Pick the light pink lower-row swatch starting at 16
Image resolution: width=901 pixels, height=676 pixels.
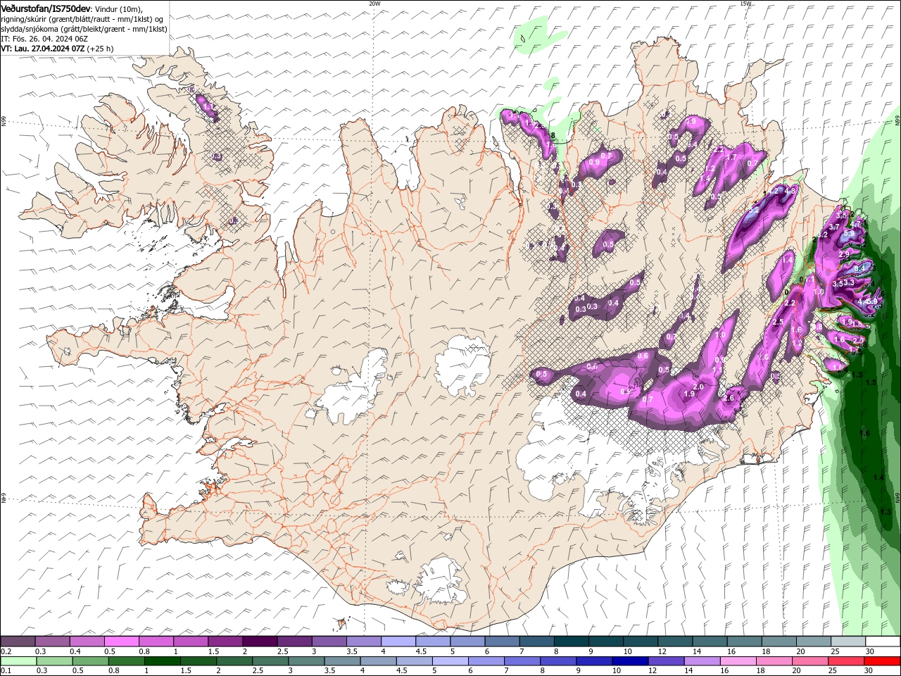[x=738, y=661]
